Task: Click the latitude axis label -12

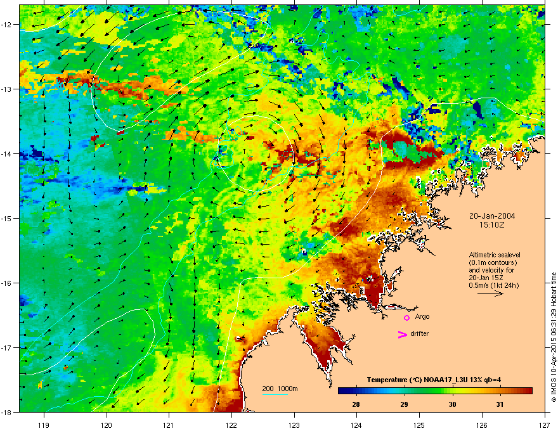Action: (x=6, y=25)
